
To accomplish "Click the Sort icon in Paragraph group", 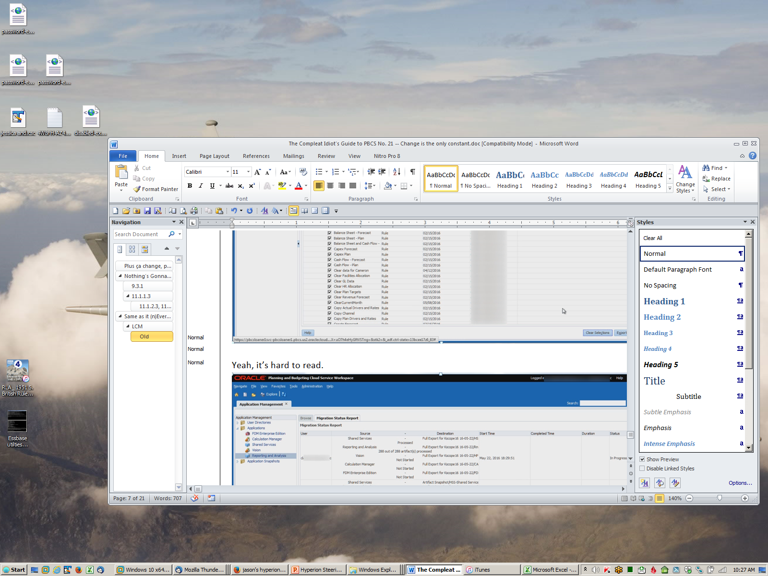I will (x=396, y=172).
